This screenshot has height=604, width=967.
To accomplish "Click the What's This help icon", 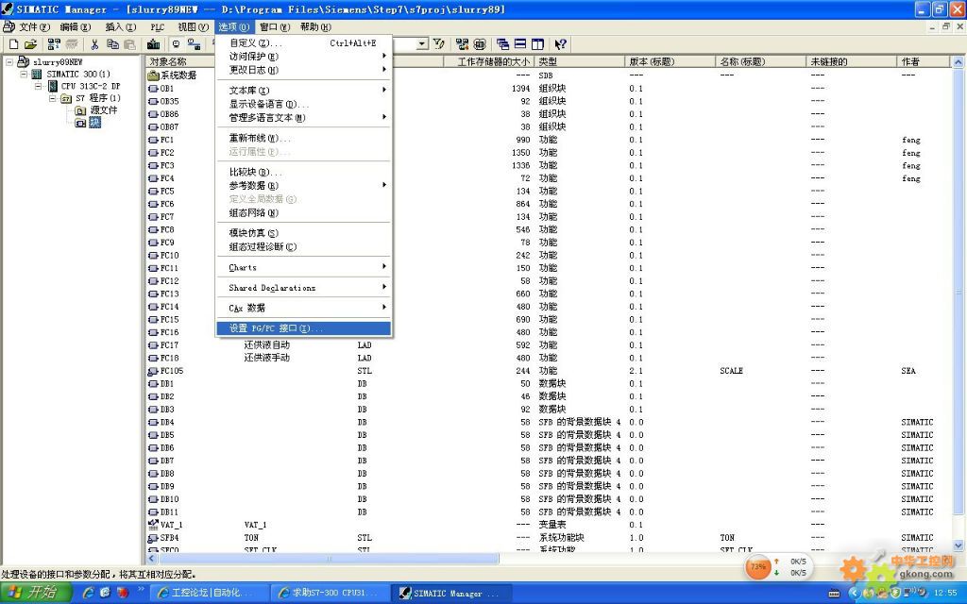I will tap(560, 44).
